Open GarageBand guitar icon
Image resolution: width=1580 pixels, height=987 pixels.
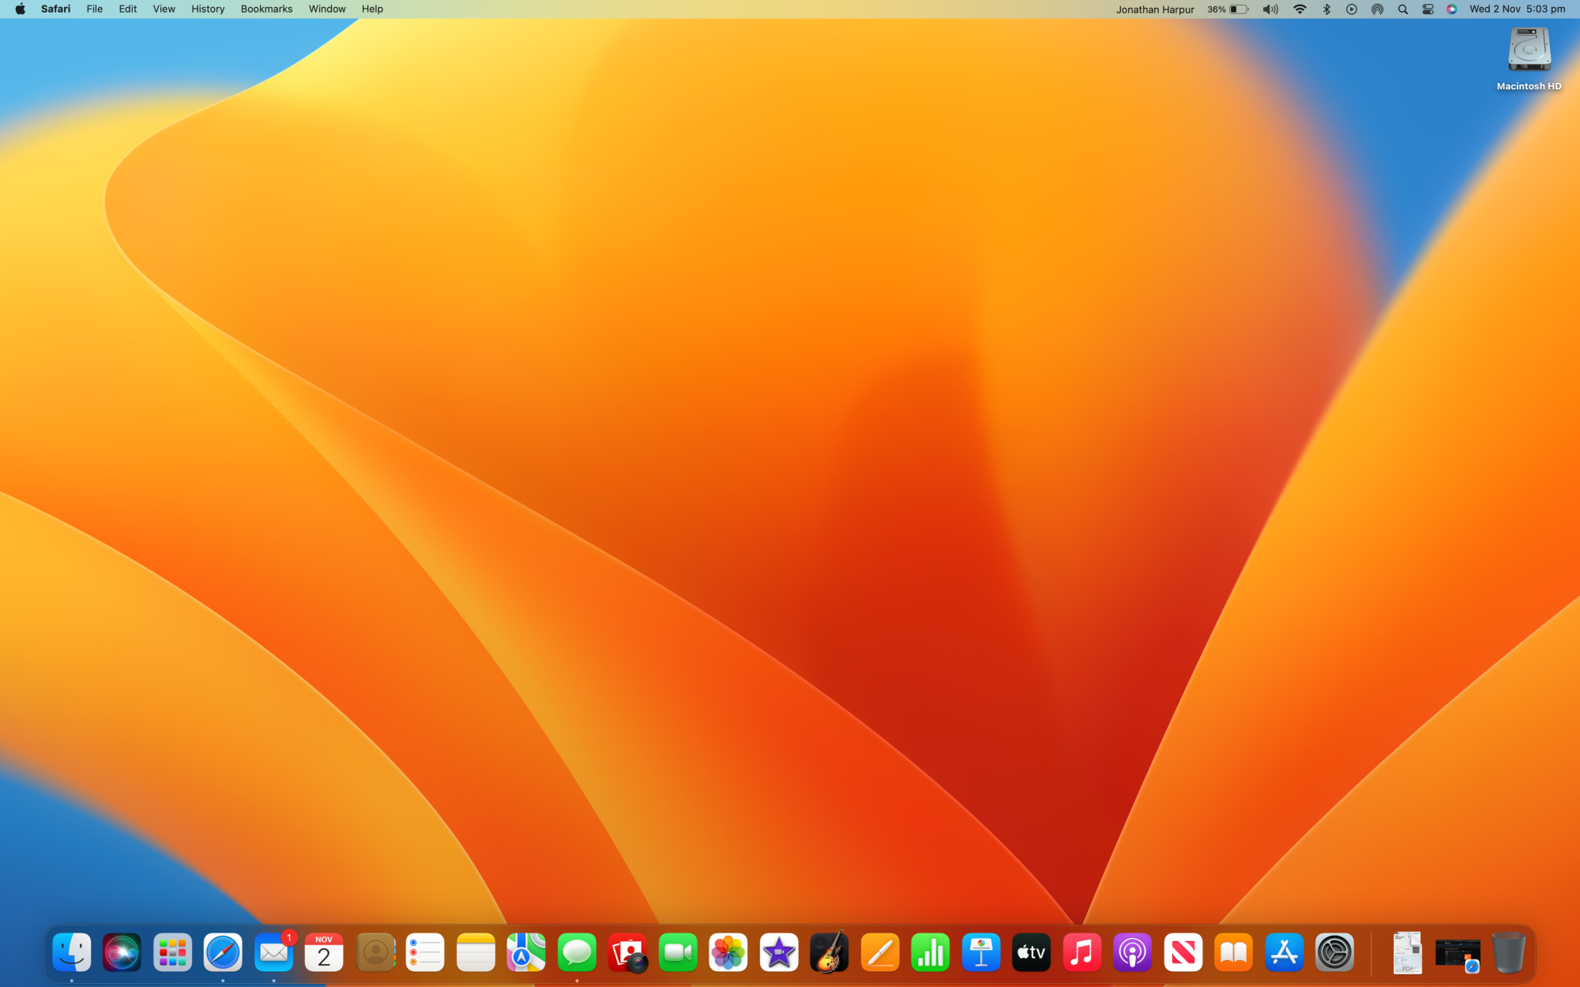(829, 953)
